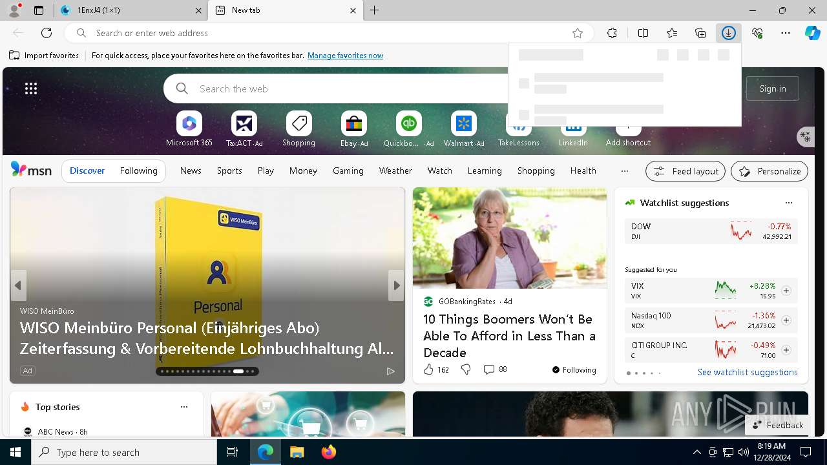This screenshot has height=465, width=827.
Task: Open the MSN apps grid launcher
Action: 31,88
